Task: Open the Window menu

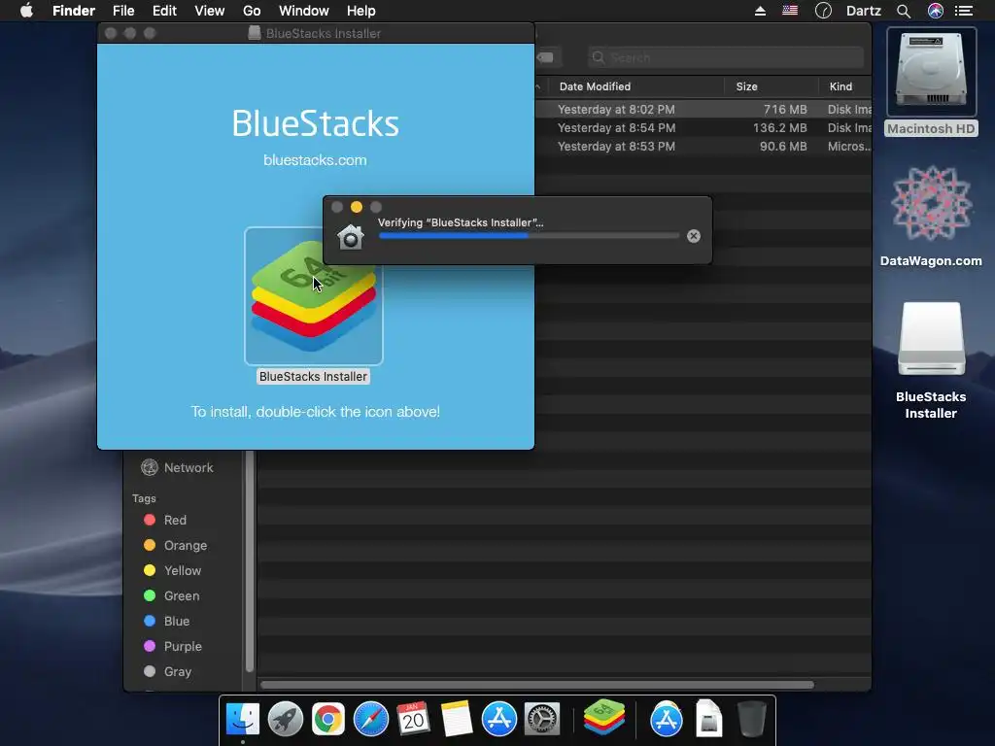Action: pyautogui.click(x=303, y=11)
